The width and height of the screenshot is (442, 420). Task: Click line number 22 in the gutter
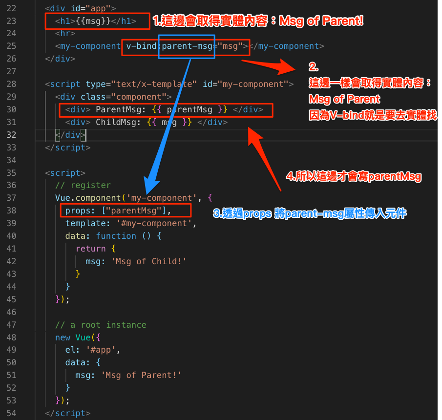pyautogui.click(x=11, y=8)
